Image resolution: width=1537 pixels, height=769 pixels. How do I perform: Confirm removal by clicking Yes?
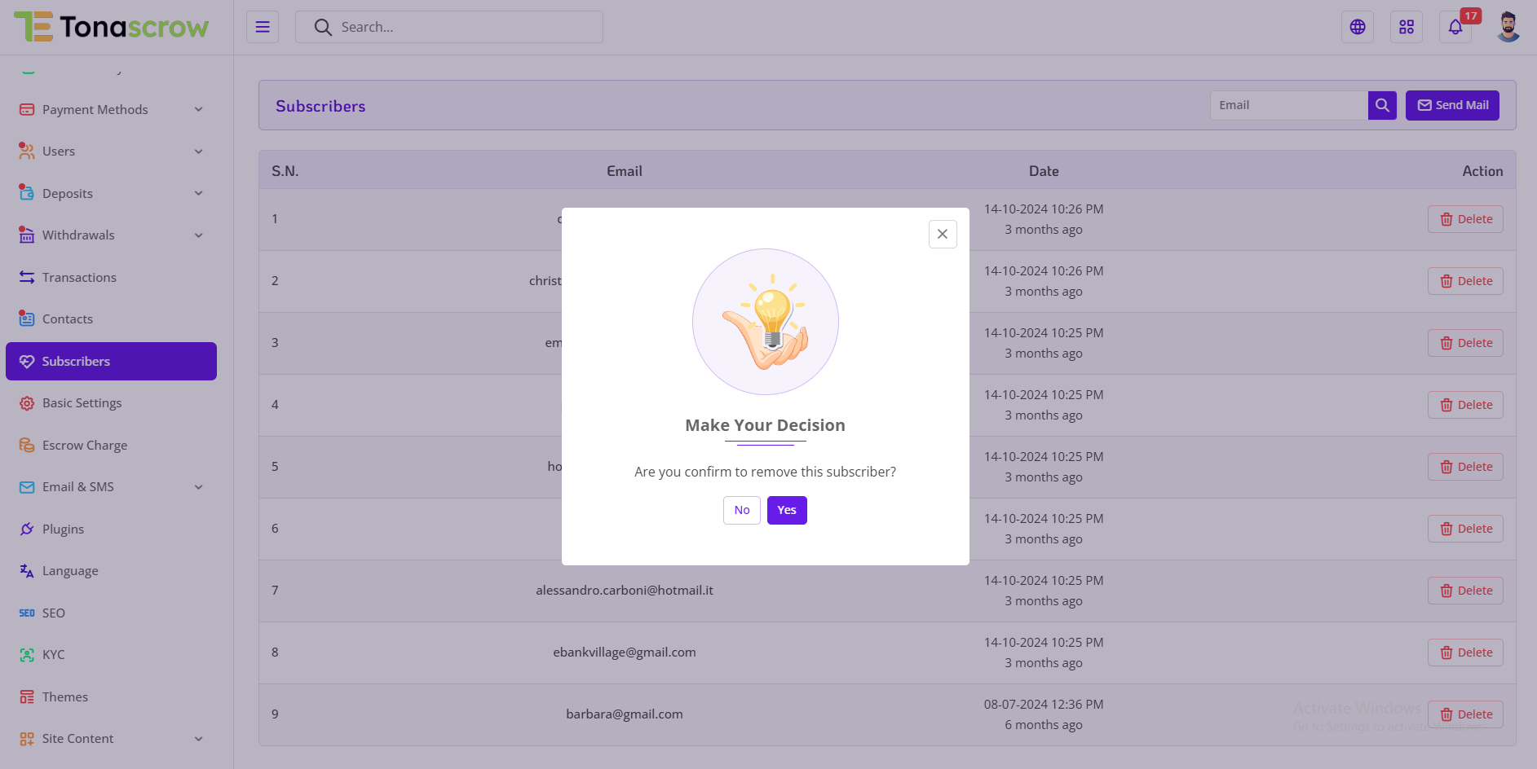(x=786, y=510)
